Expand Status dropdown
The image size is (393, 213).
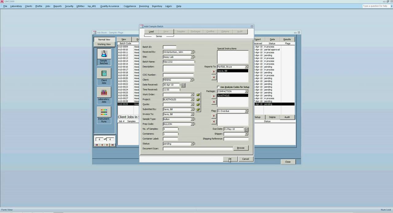192,144
